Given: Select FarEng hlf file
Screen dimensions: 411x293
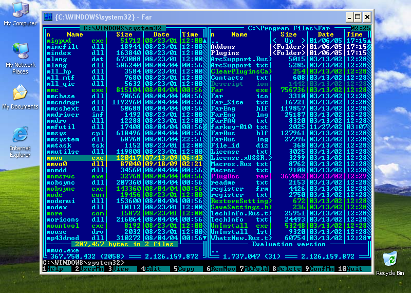Looking at the screenshot, I should tap(289, 108).
